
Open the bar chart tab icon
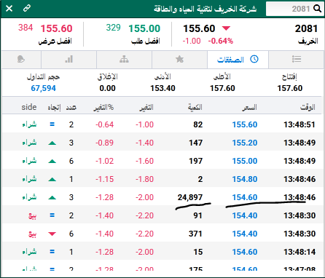[x=69, y=59]
